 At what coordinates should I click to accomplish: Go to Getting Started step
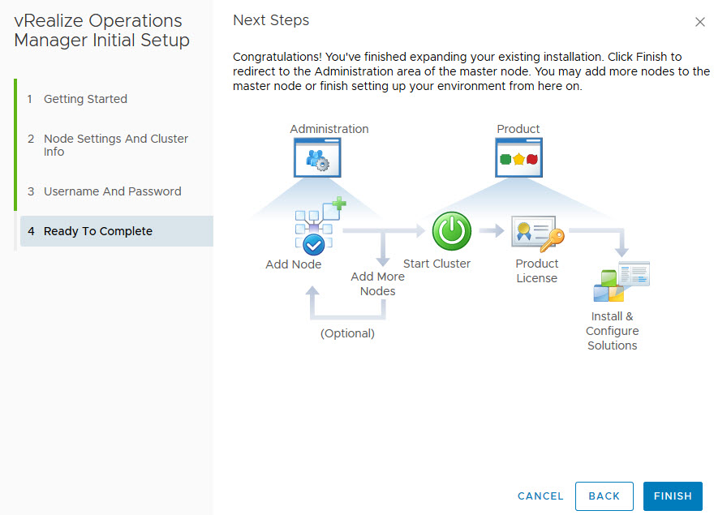[85, 99]
